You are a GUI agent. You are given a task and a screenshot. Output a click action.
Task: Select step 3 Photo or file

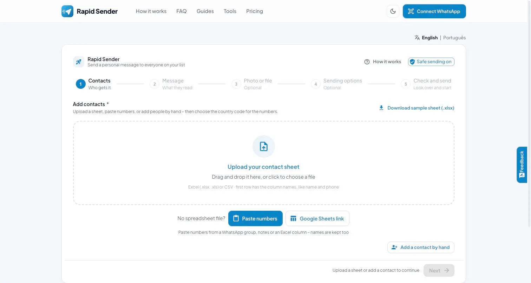click(251, 84)
